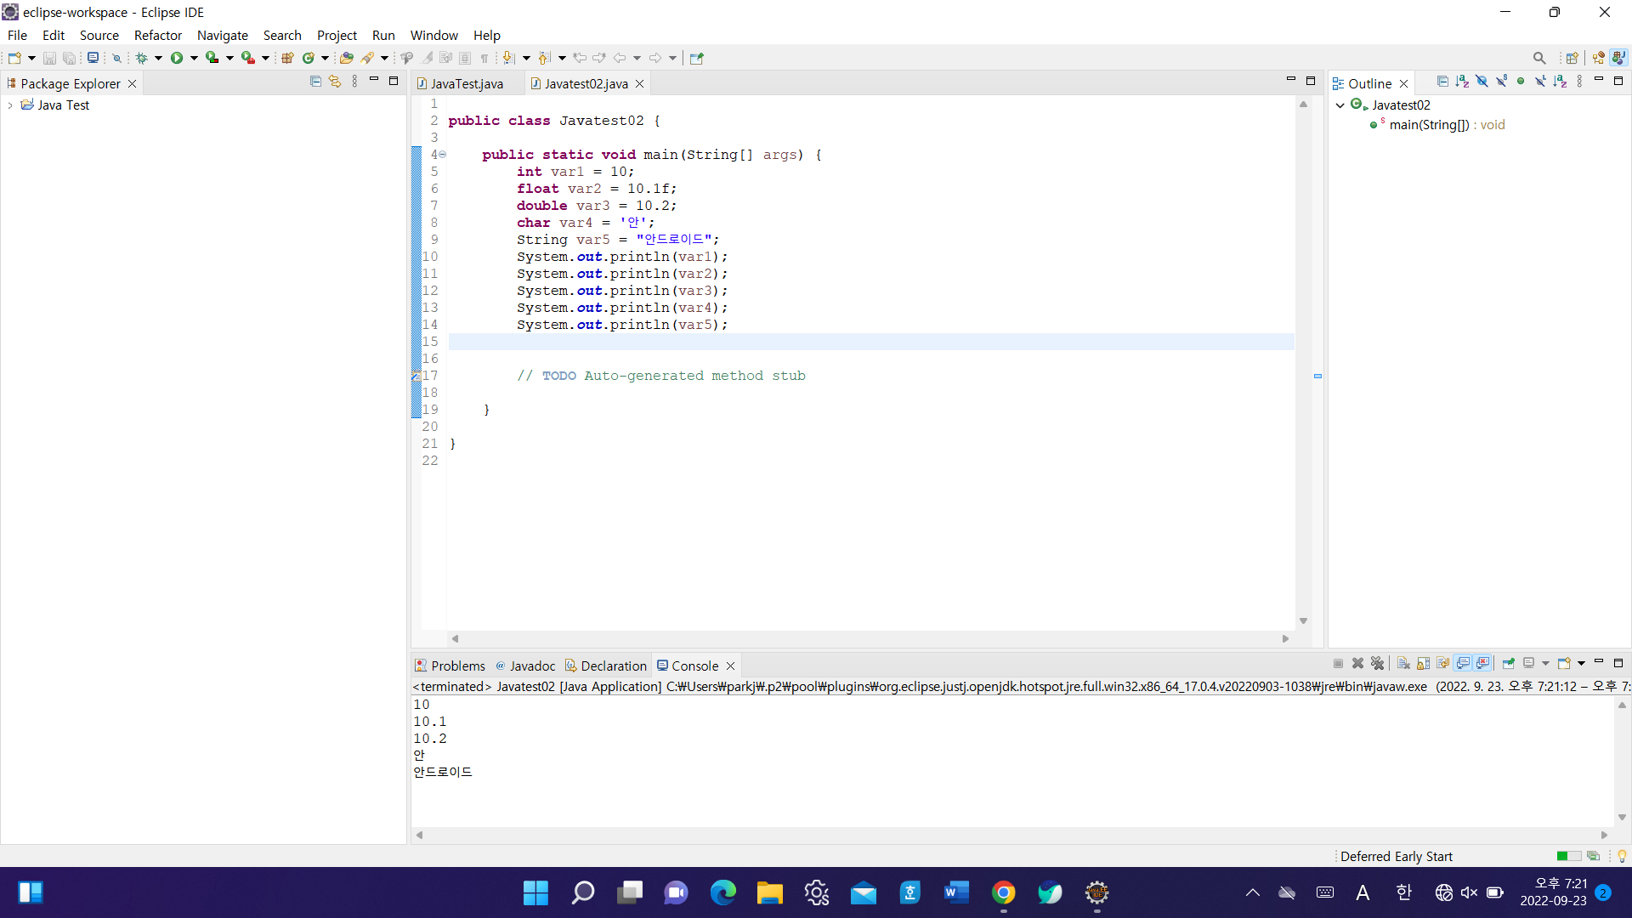Collapse the Javatest02 node in Outline
Screen dimensions: 1632x918
[x=1340, y=105]
